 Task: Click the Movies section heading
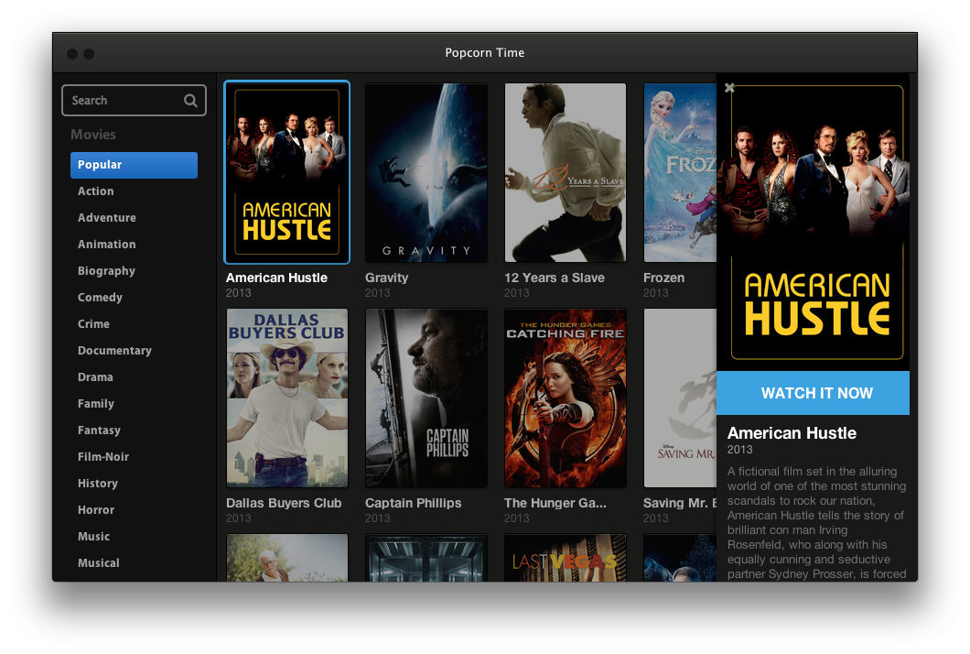(x=93, y=135)
